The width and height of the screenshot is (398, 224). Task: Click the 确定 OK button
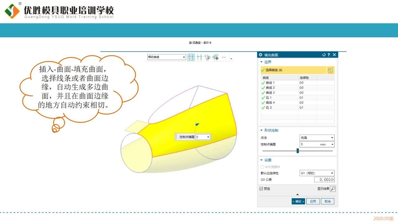[298, 202]
